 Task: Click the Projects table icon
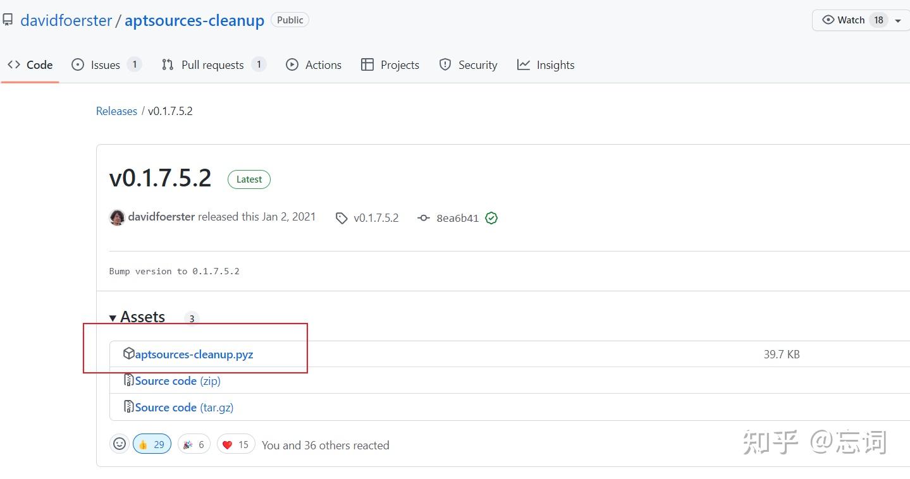click(x=367, y=64)
